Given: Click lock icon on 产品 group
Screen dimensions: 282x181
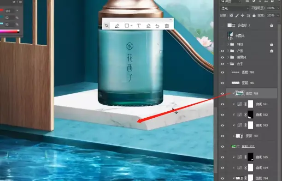Looking at the screenshot, I should (271, 51).
